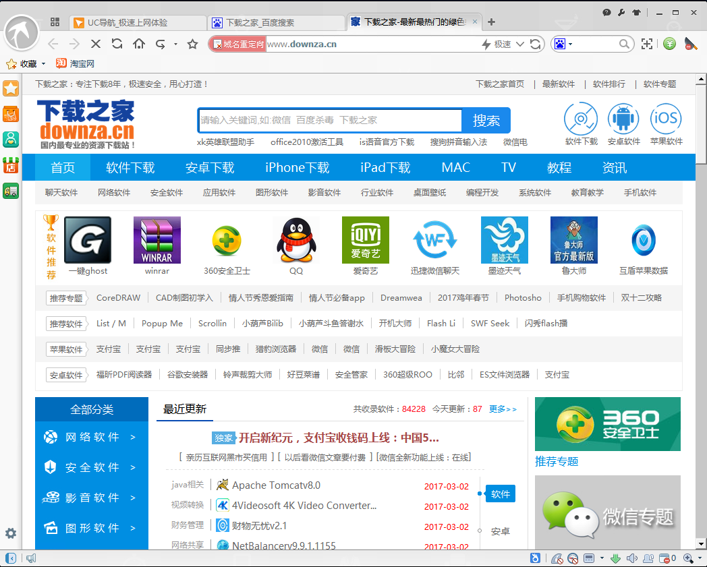The height and width of the screenshot is (567, 707).
Task: Click the 微信专题 banner
Action: [607, 512]
